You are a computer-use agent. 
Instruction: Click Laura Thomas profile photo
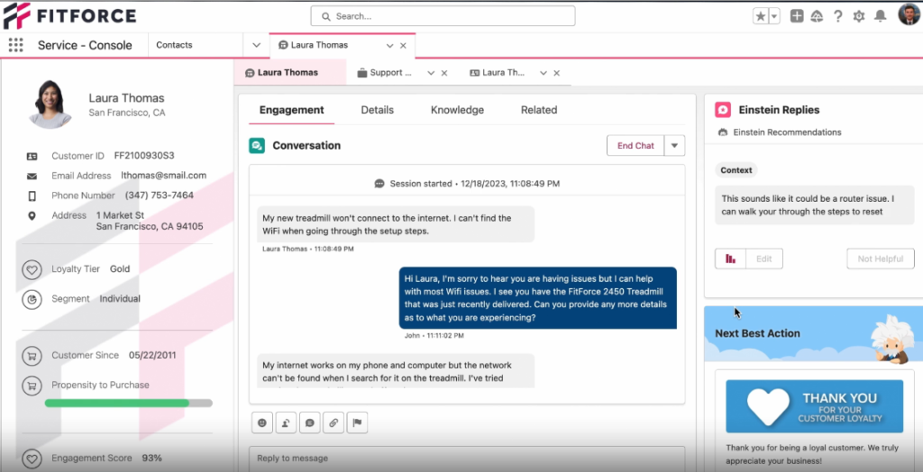click(50, 104)
